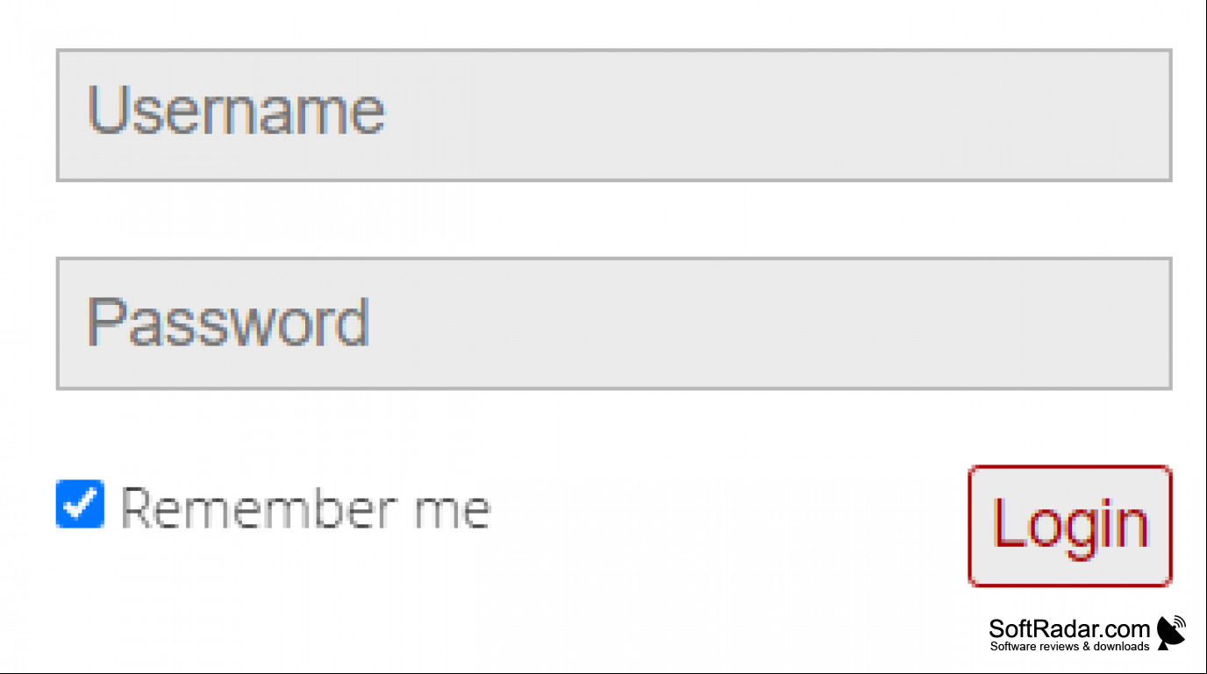Click the white checkmark icon in the blue box
This screenshot has width=1207, height=674.
pos(80,503)
